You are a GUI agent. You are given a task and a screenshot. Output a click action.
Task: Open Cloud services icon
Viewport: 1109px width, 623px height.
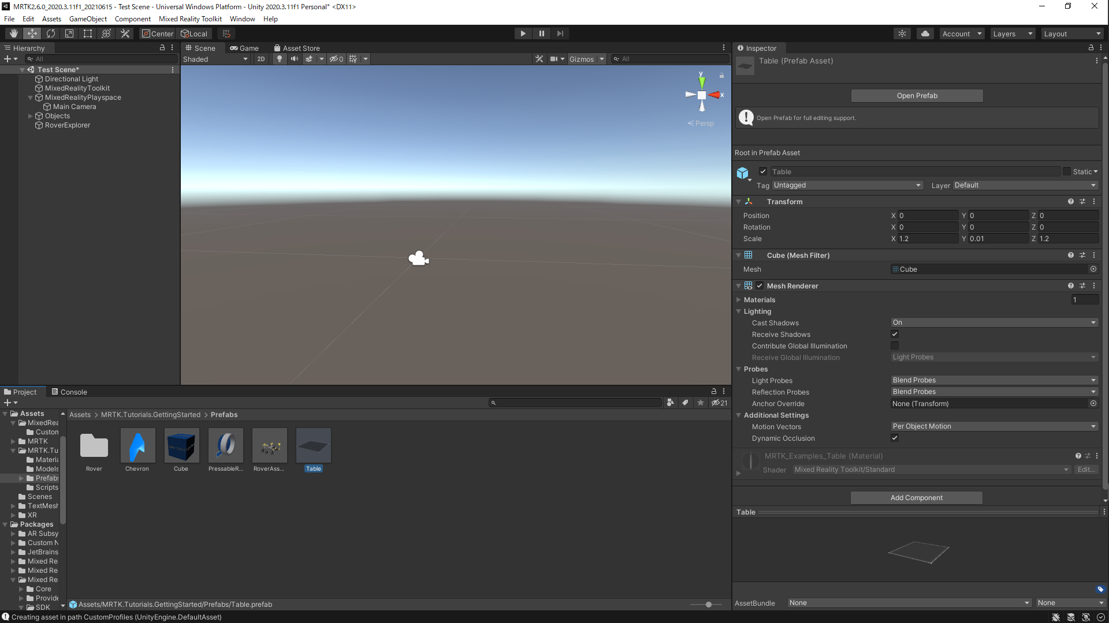(x=925, y=33)
